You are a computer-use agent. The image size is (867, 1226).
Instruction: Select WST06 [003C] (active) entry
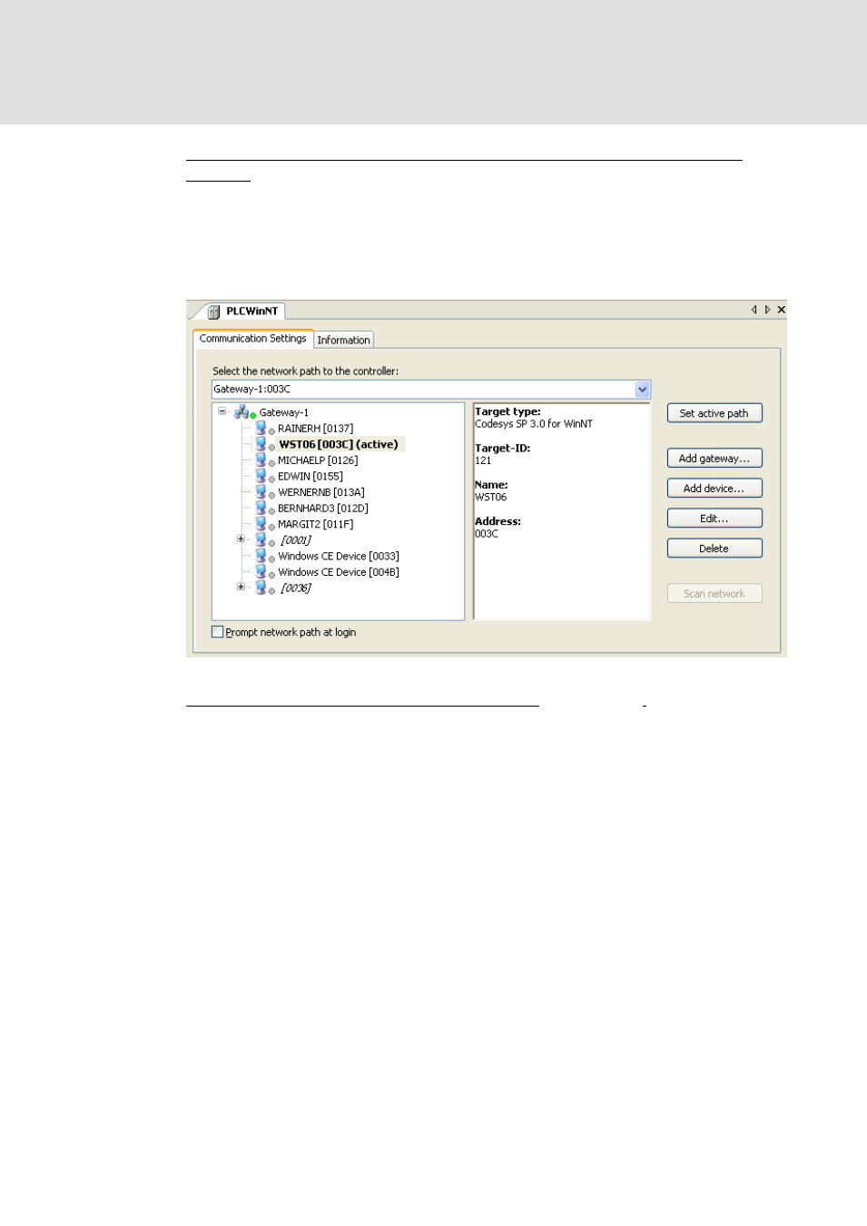339,444
